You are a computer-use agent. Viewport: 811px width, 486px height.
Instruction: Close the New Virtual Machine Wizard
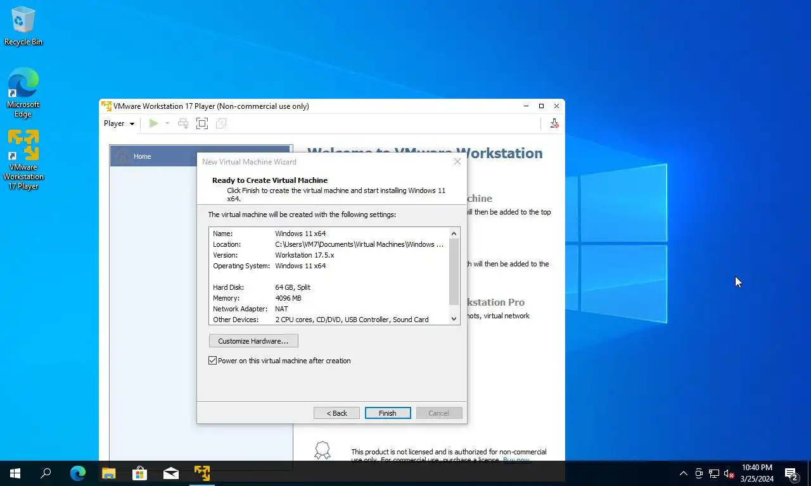click(x=457, y=161)
